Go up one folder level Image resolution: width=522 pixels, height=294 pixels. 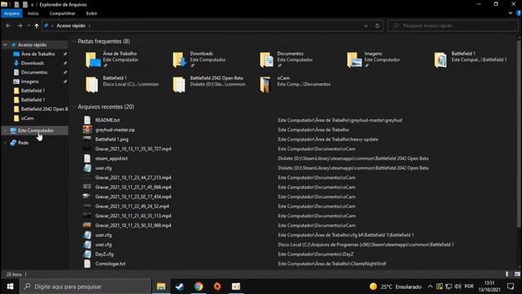pos(36,25)
